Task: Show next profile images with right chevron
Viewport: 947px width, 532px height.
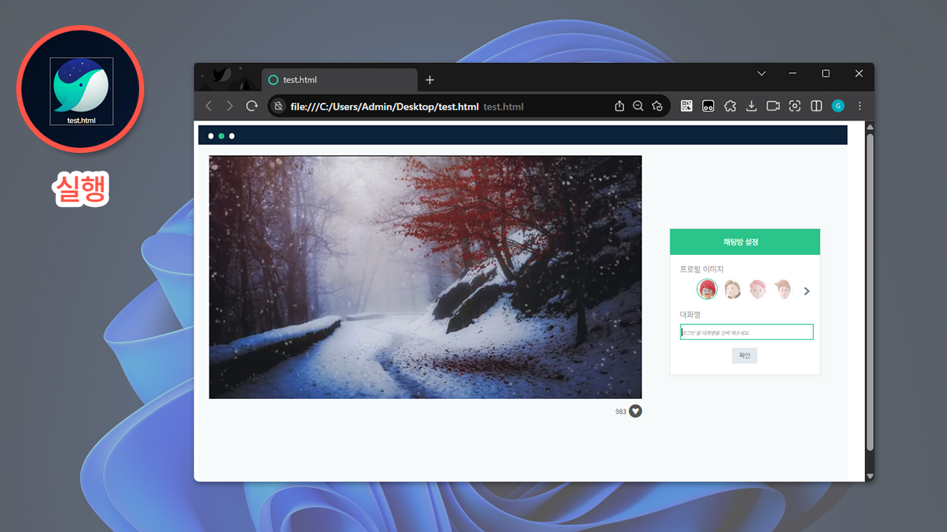Action: (x=806, y=291)
